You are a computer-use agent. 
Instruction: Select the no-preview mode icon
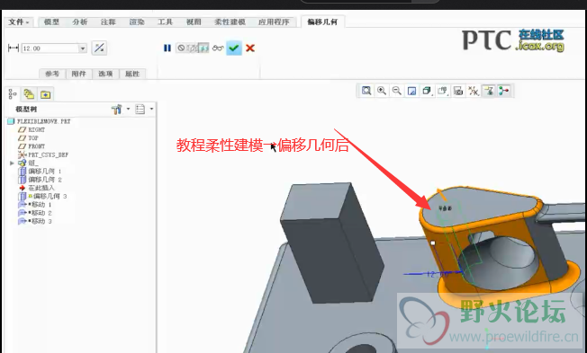click(181, 48)
